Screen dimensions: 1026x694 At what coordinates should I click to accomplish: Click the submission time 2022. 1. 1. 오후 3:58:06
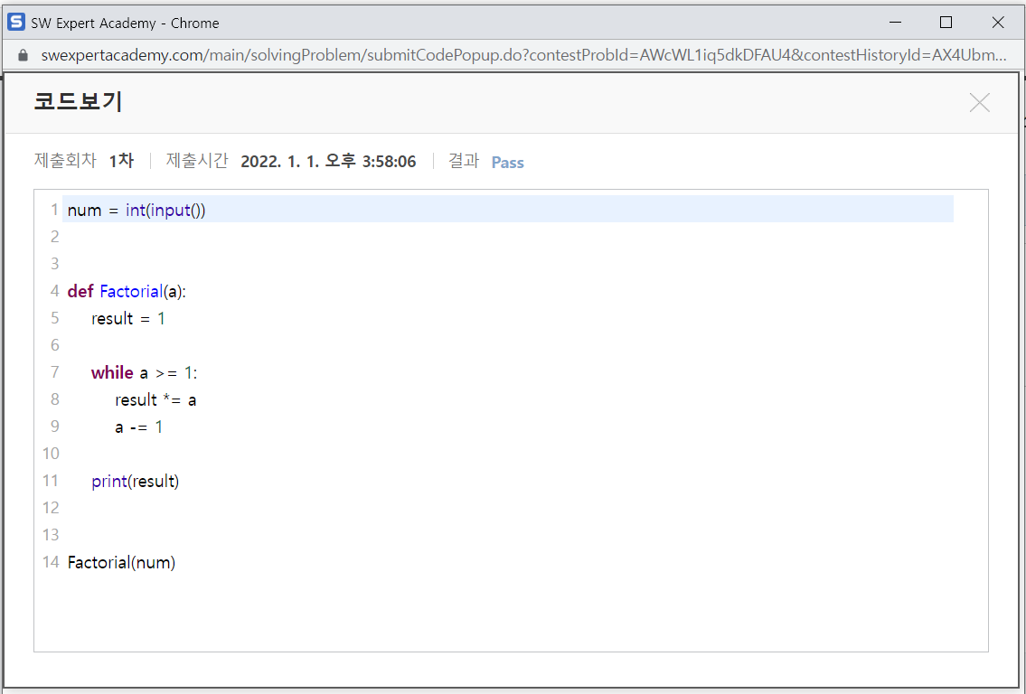coord(328,162)
